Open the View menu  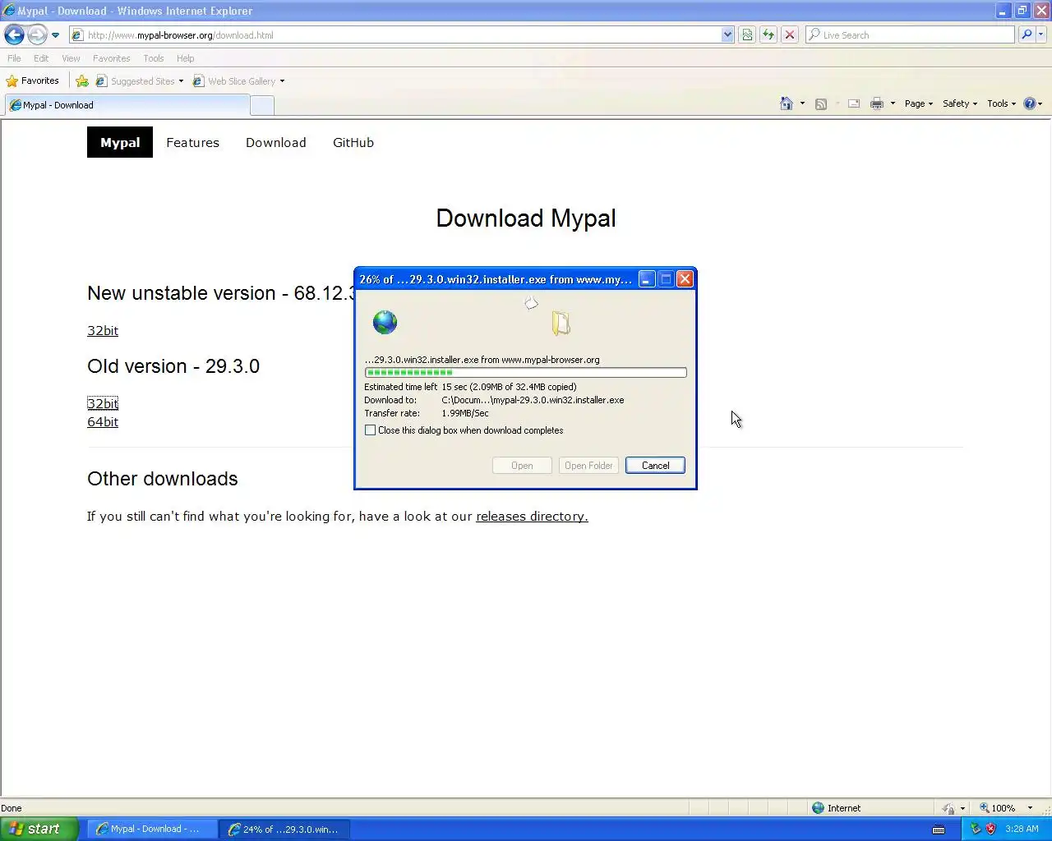click(x=71, y=58)
